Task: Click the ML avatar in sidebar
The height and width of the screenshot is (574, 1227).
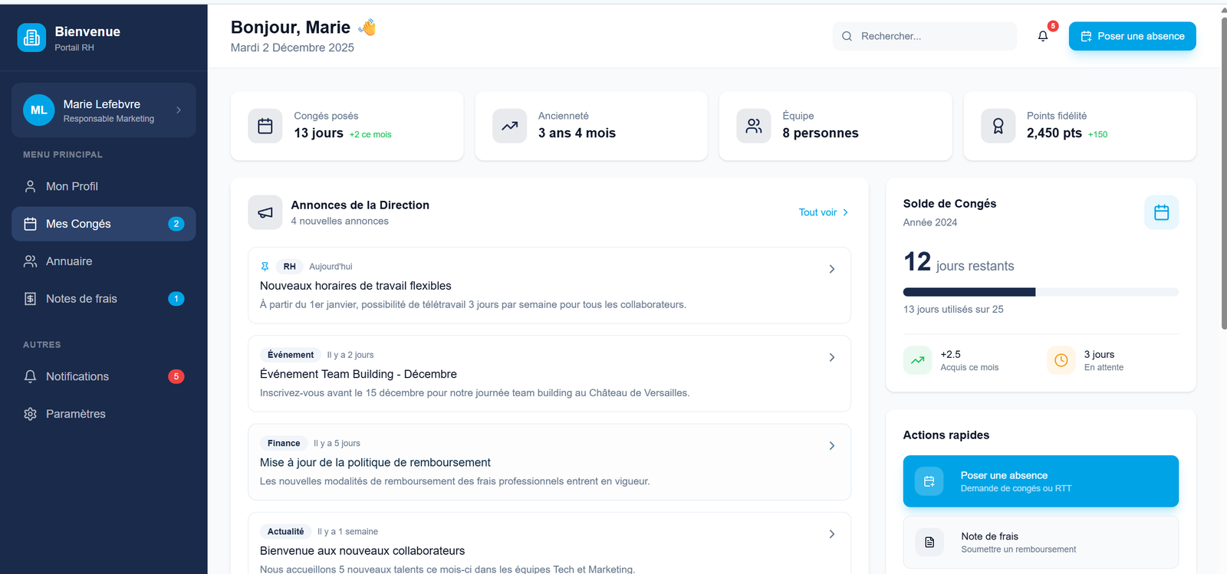Action: 38,110
